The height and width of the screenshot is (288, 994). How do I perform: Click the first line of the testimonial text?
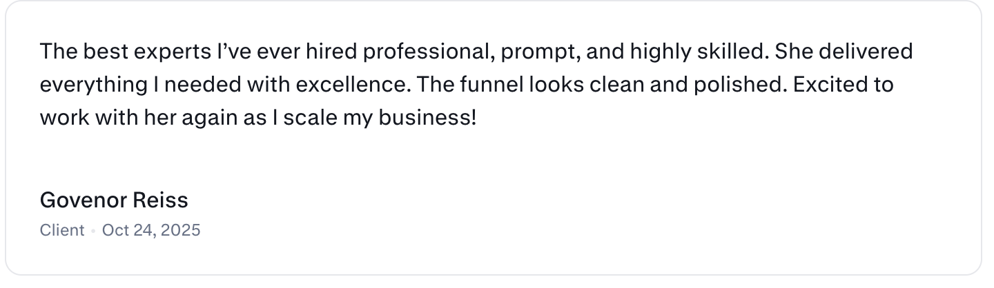coord(476,52)
